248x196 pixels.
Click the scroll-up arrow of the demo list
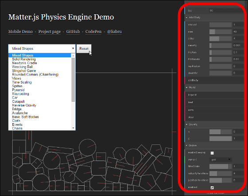point(73,56)
